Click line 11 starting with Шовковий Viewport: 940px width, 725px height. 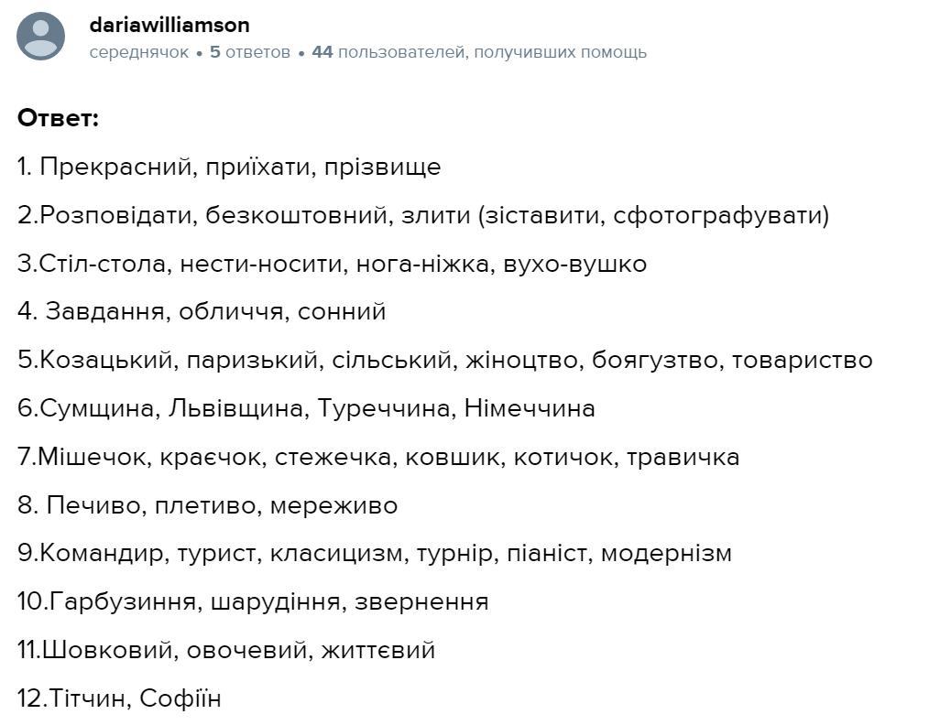click(226, 651)
